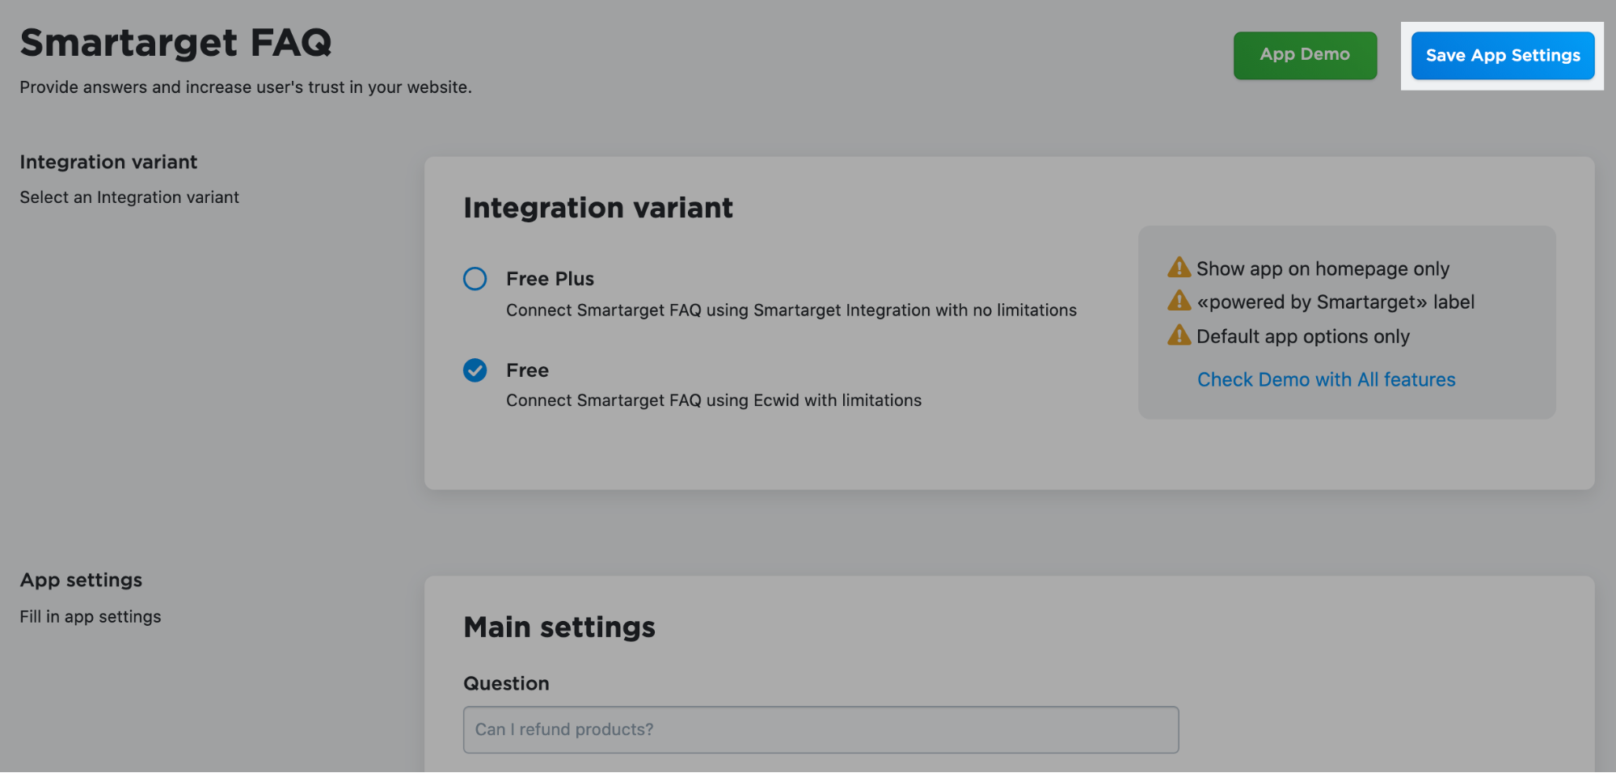Open the App Demo button
1616x773 pixels.
1305,56
